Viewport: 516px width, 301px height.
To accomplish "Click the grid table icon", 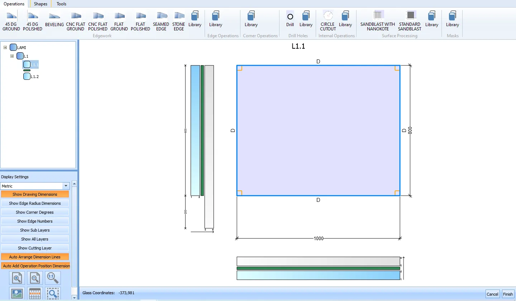I will click(x=35, y=293).
